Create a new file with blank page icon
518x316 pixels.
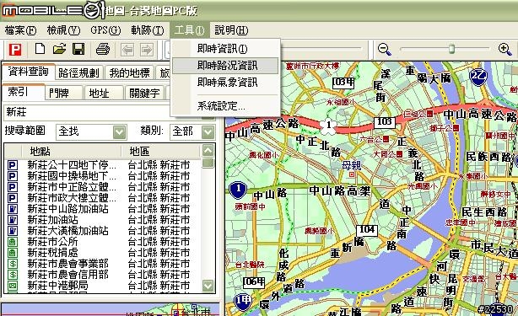(40, 49)
